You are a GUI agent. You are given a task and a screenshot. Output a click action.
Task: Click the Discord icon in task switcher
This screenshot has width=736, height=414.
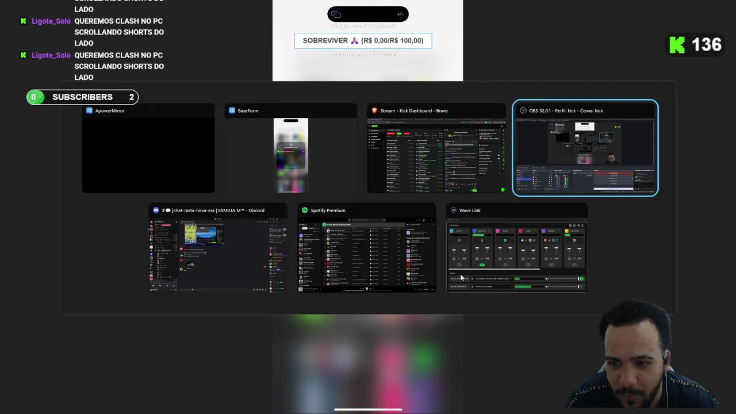156,210
